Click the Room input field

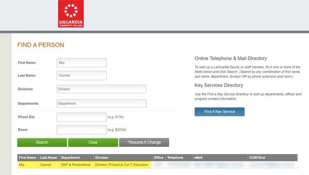pos(81,130)
